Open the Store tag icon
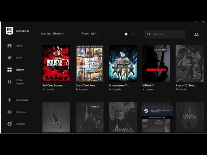The image size is (207, 155). [x=9, y=58]
